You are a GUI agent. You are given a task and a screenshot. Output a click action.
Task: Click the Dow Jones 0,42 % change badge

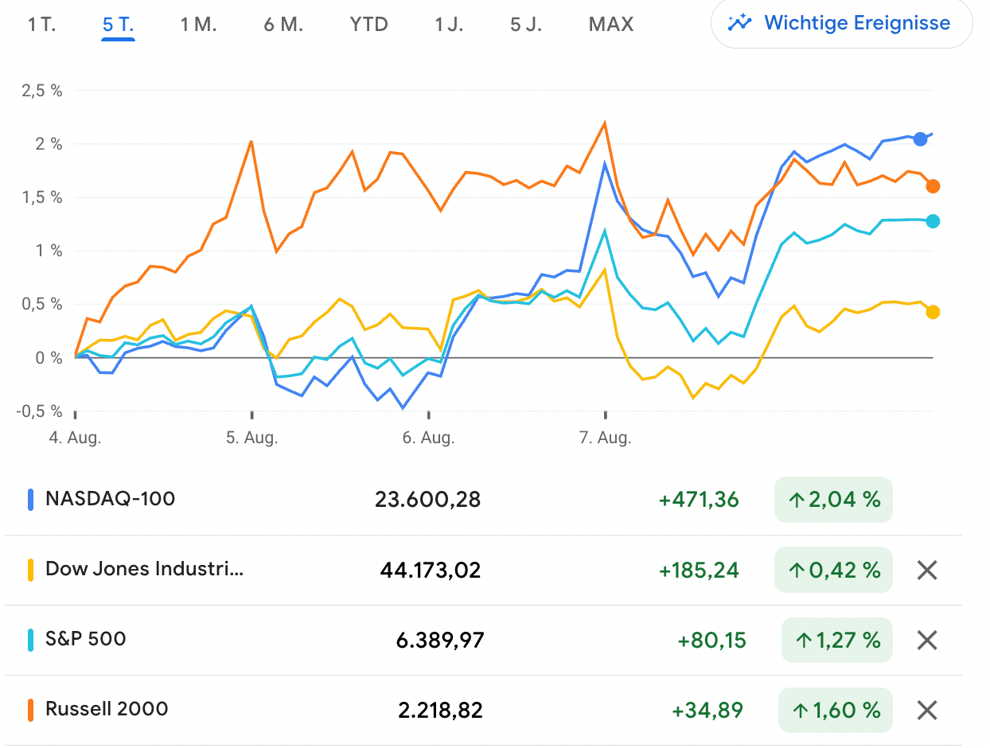[833, 570]
